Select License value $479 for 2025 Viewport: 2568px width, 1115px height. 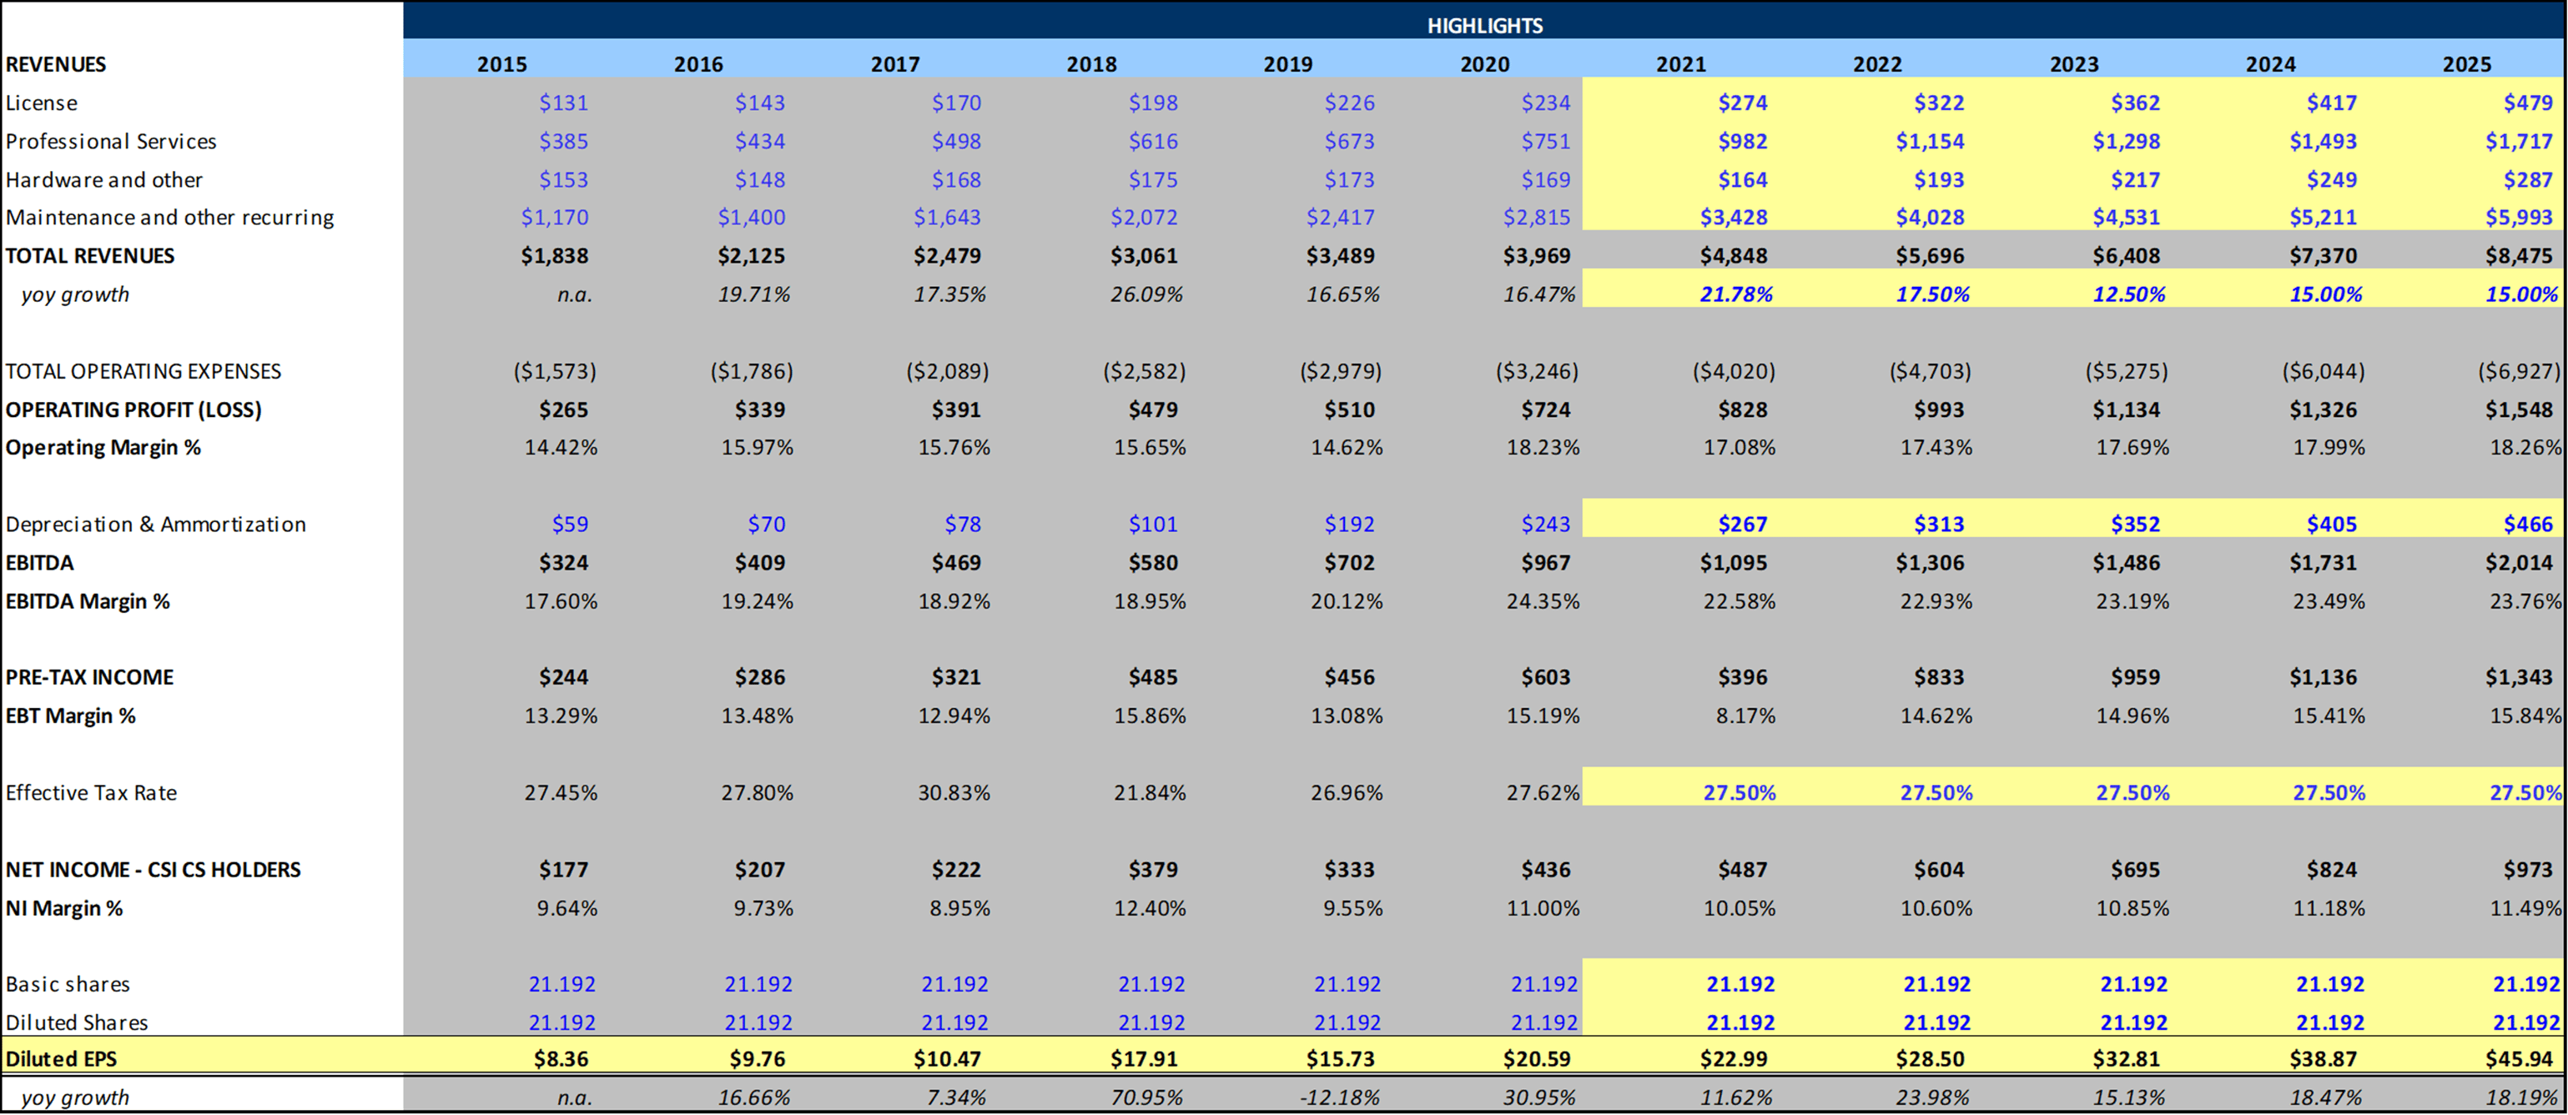(x=2527, y=103)
